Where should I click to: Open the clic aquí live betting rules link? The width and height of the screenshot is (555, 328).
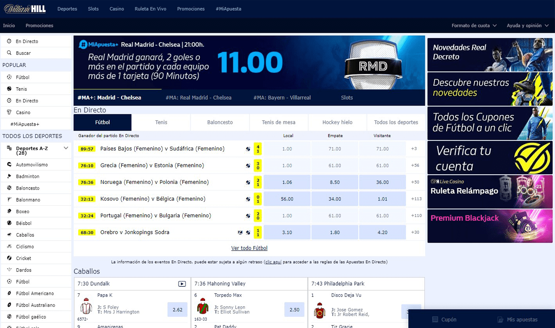[x=273, y=262]
